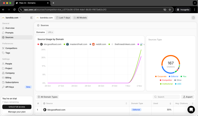This screenshot has height=116, width=198.
Task: Open the new tab plus button
Action: pos(53,3)
